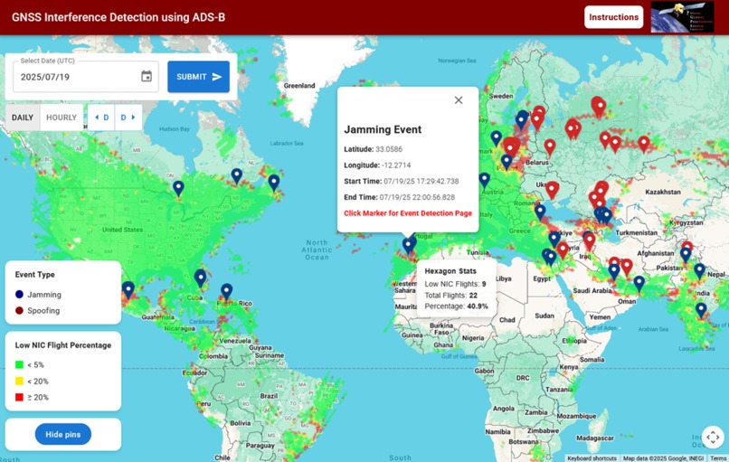
Task: Click jamming pin in southern India
Action: 701,309
